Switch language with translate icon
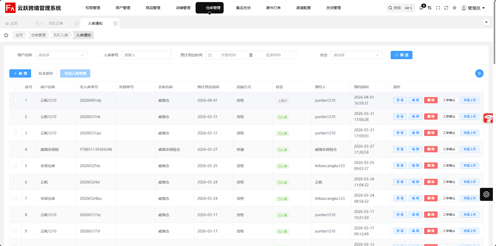This screenshot has width=496, height=246. (x=430, y=8)
